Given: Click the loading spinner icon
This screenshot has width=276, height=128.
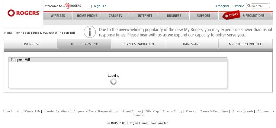Looking at the screenshot, I should pyautogui.click(x=114, y=82).
